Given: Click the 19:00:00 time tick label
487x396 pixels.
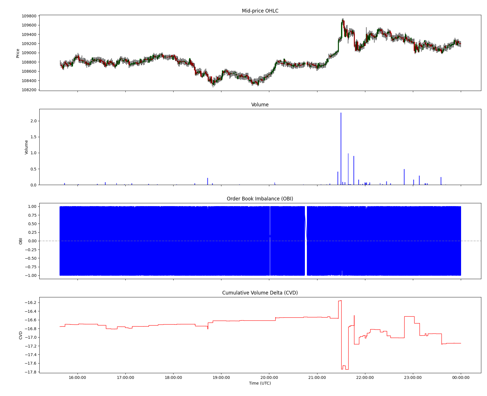Looking at the screenshot, I should [221, 377].
